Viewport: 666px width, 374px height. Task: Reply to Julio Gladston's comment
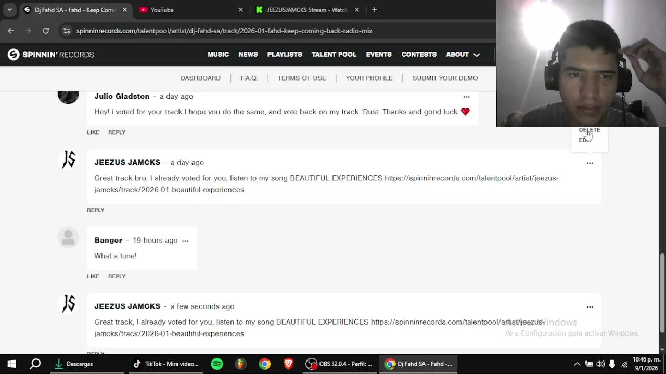tap(117, 132)
